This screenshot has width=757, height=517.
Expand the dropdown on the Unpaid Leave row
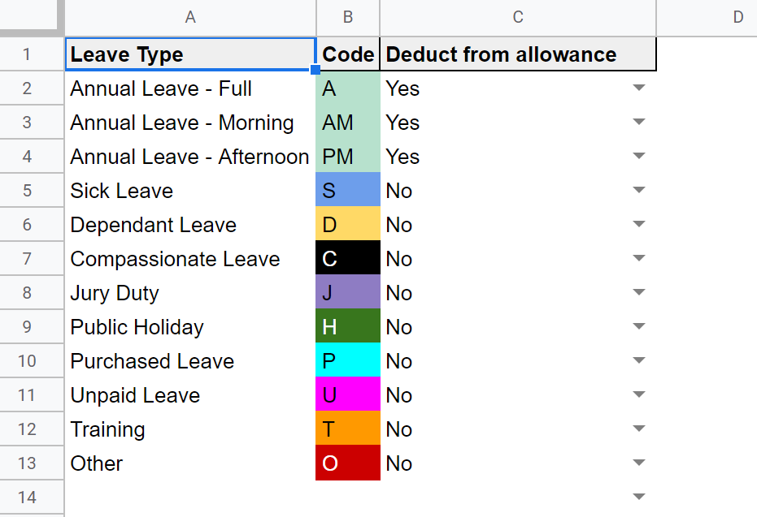point(639,395)
